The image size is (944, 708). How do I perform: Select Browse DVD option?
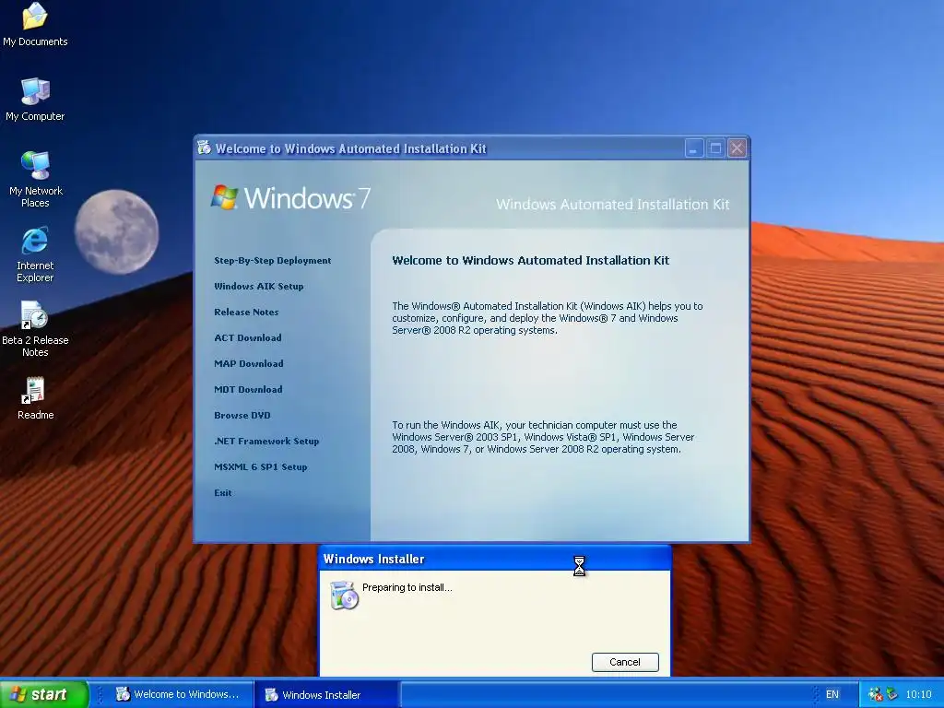(242, 416)
